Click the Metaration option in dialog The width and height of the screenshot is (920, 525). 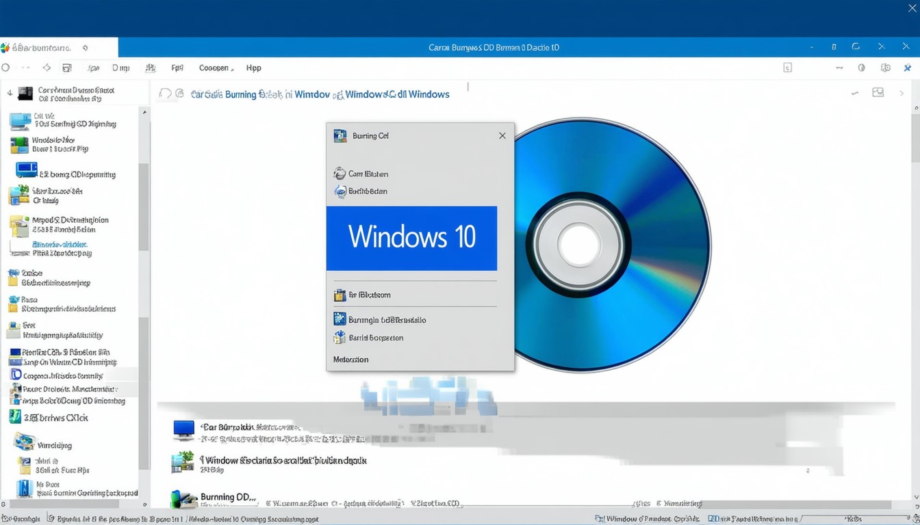(x=350, y=360)
